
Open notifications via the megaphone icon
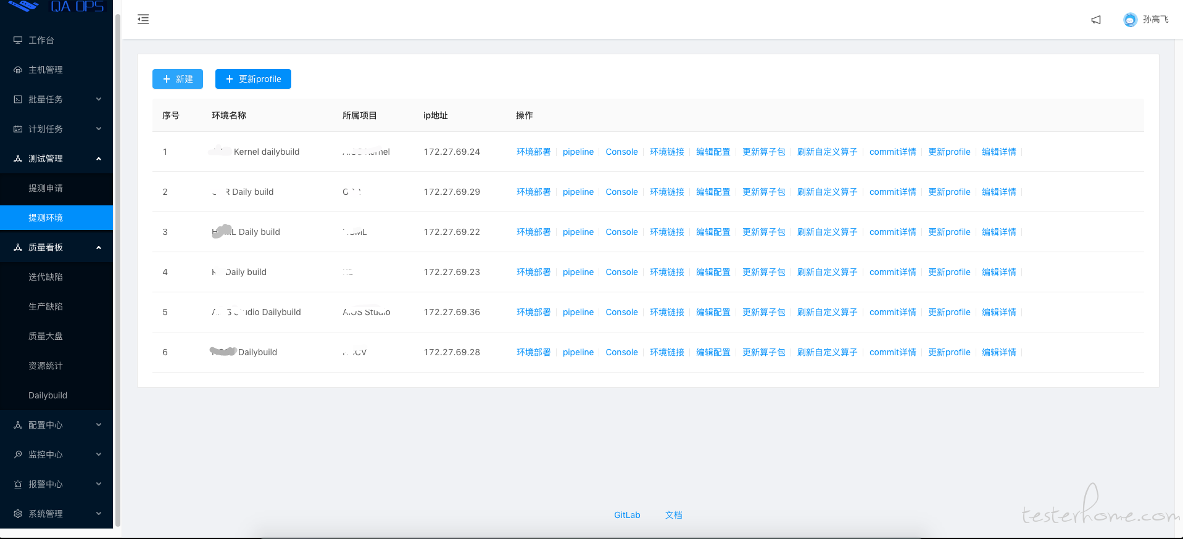(x=1096, y=20)
